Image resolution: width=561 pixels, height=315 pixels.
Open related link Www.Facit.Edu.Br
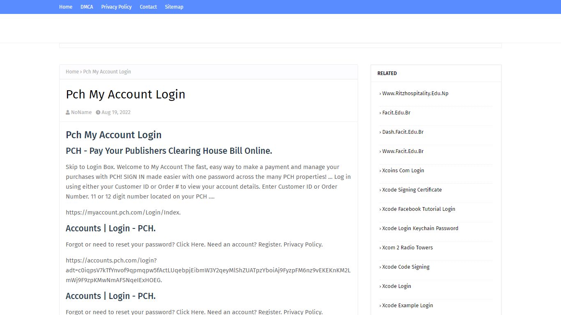(x=403, y=151)
